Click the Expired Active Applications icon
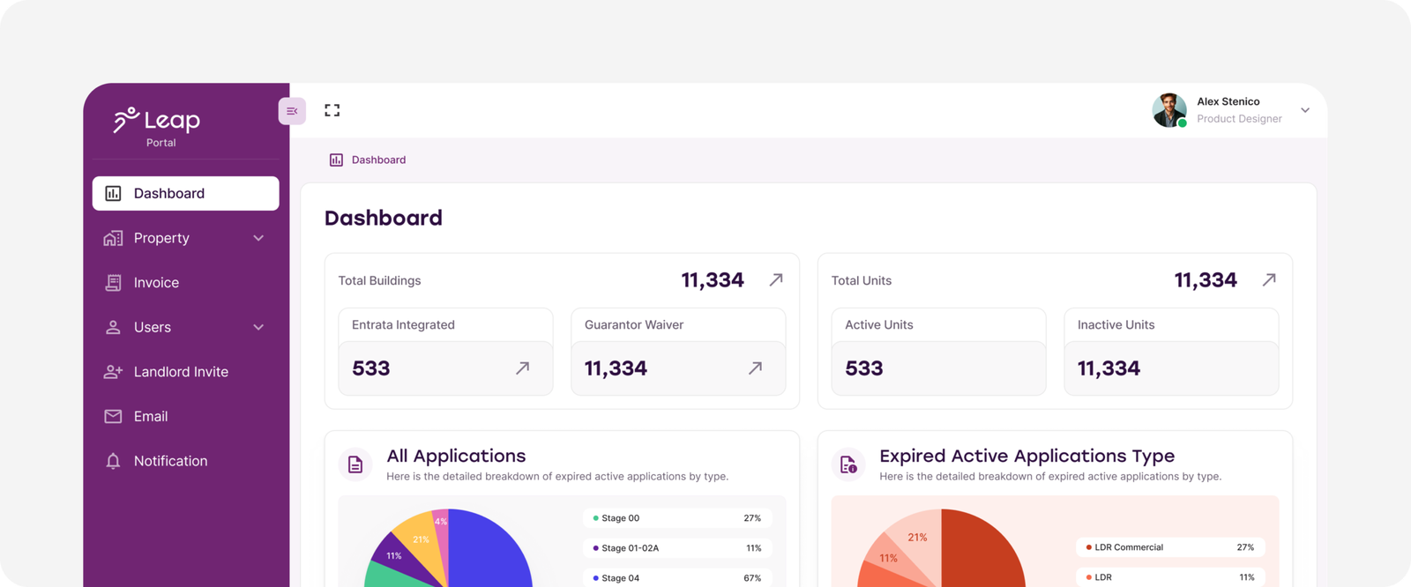 [x=848, y=464]
